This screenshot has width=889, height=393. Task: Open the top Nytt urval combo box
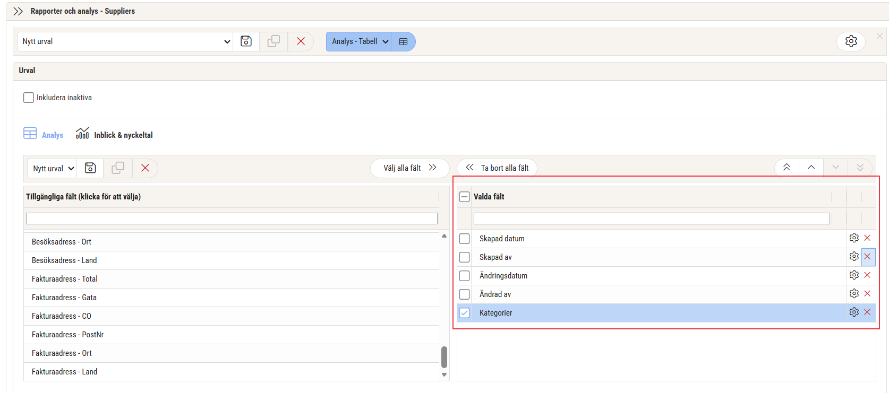pyautogui.click(x=125, y=41)
